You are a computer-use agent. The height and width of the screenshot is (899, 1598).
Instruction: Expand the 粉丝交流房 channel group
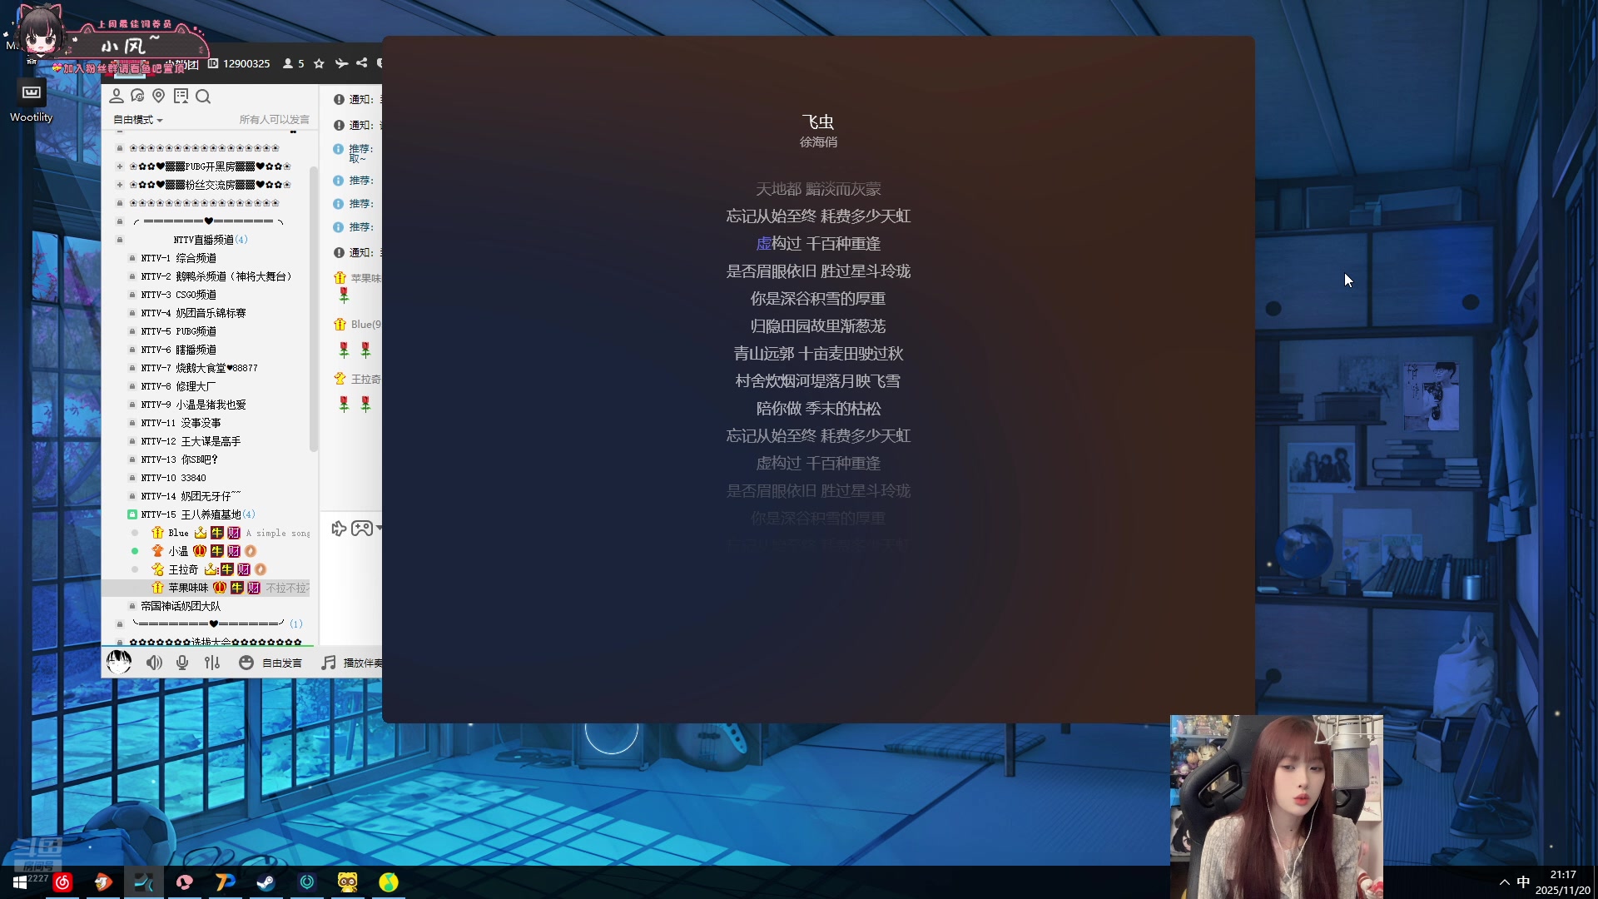[x=120, y=185]
